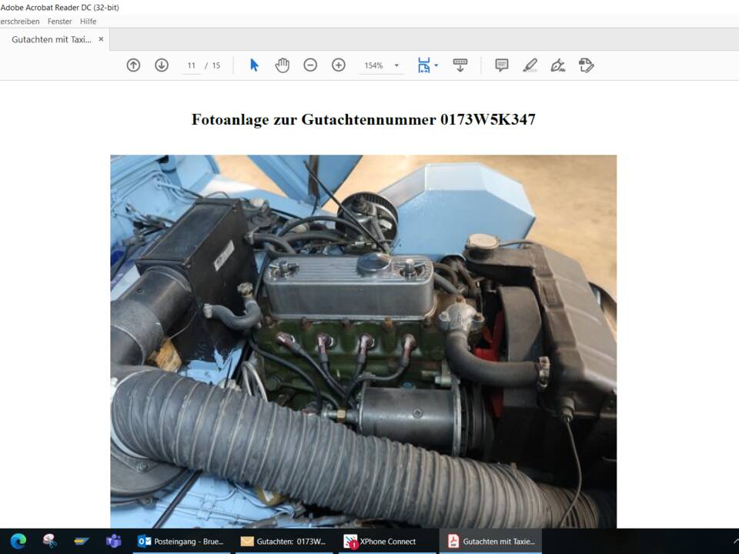Open XPhone Connect from the taskbar
The image size is (739, 554).
click(381, 541)
